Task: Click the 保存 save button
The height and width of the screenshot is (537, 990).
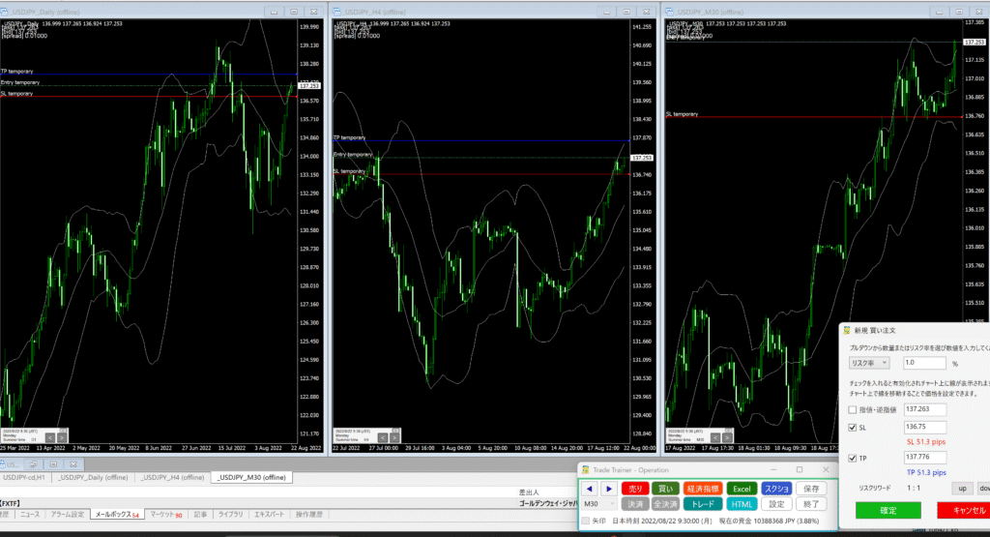Action: pos(811,489)
